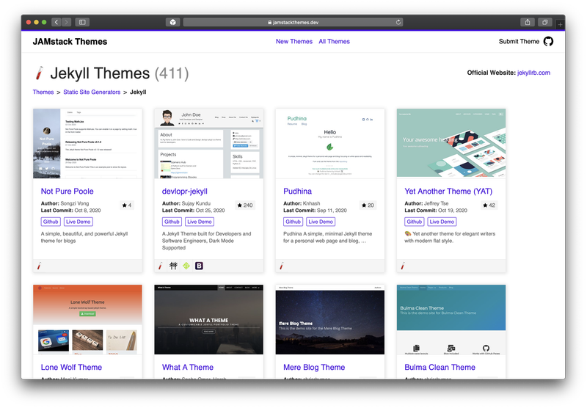Screen dimensions: 587x408
Task: Click the Not Pure Poole preview thumbnail
Action: tap(87, 143)
